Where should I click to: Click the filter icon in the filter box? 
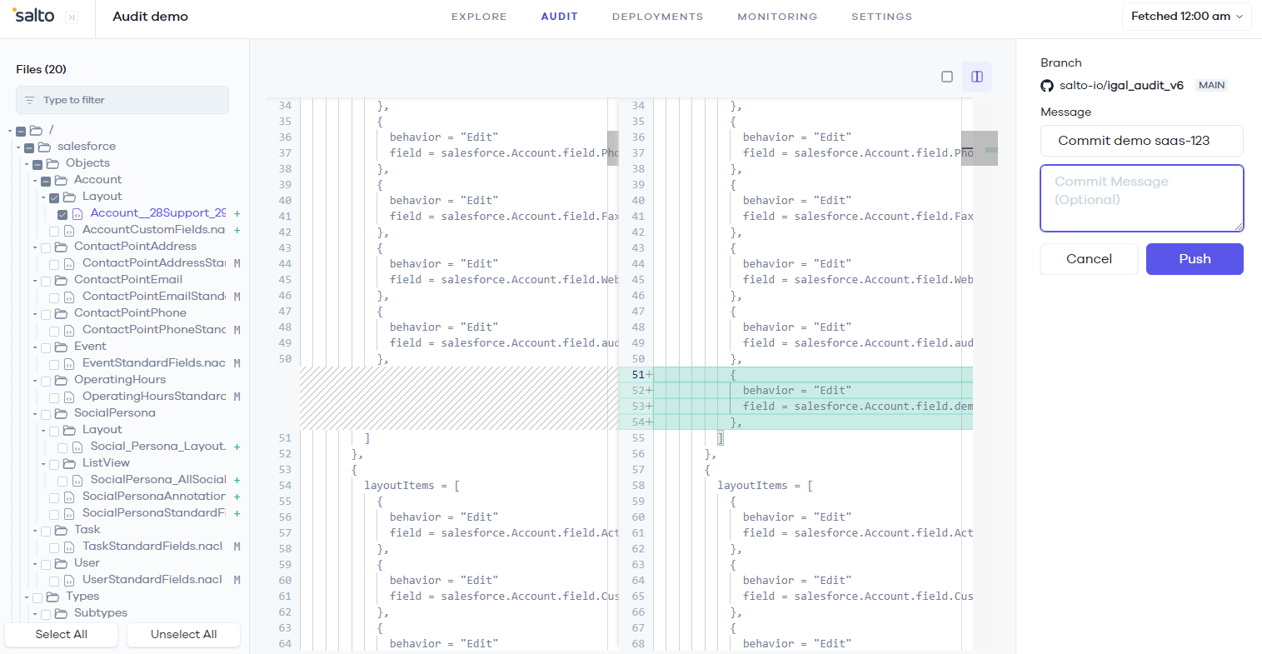[30, 101]
